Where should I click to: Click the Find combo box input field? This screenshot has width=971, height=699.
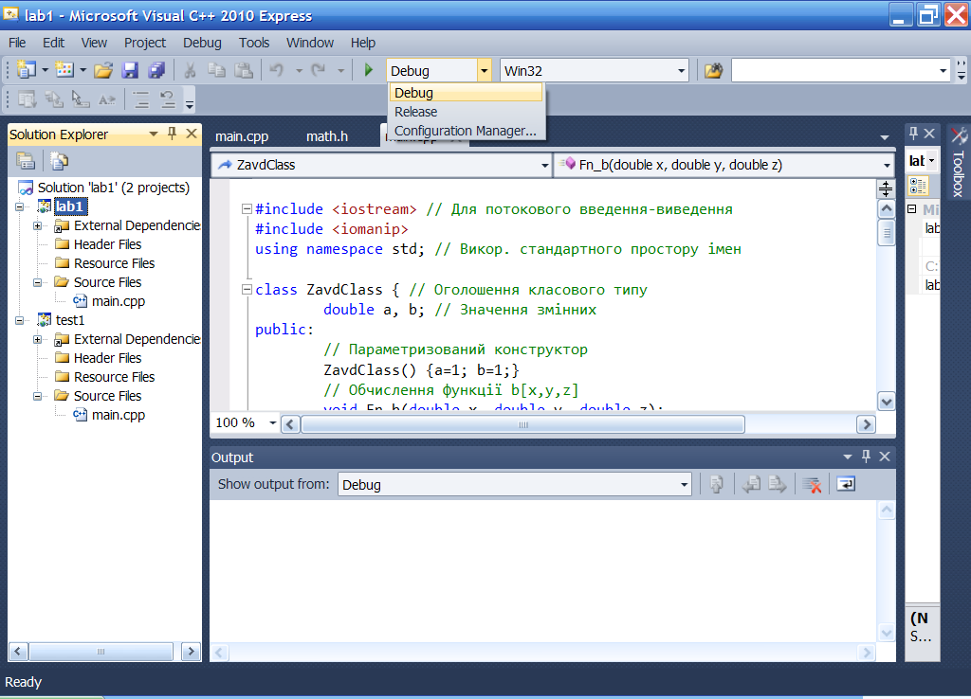pyautogui.click(x=834, y=70)
